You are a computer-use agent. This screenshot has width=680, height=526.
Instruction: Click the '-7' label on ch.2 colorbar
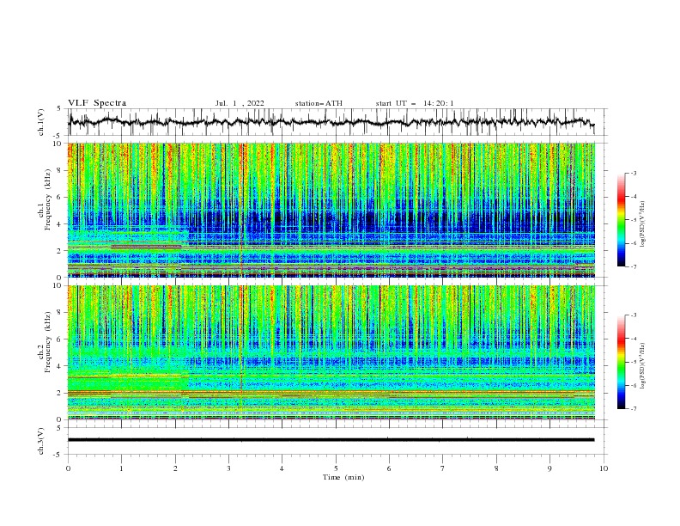point(633,408)
